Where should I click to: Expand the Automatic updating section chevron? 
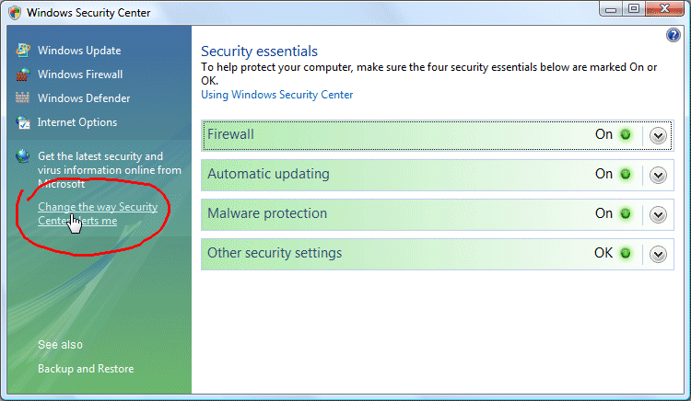658,175
